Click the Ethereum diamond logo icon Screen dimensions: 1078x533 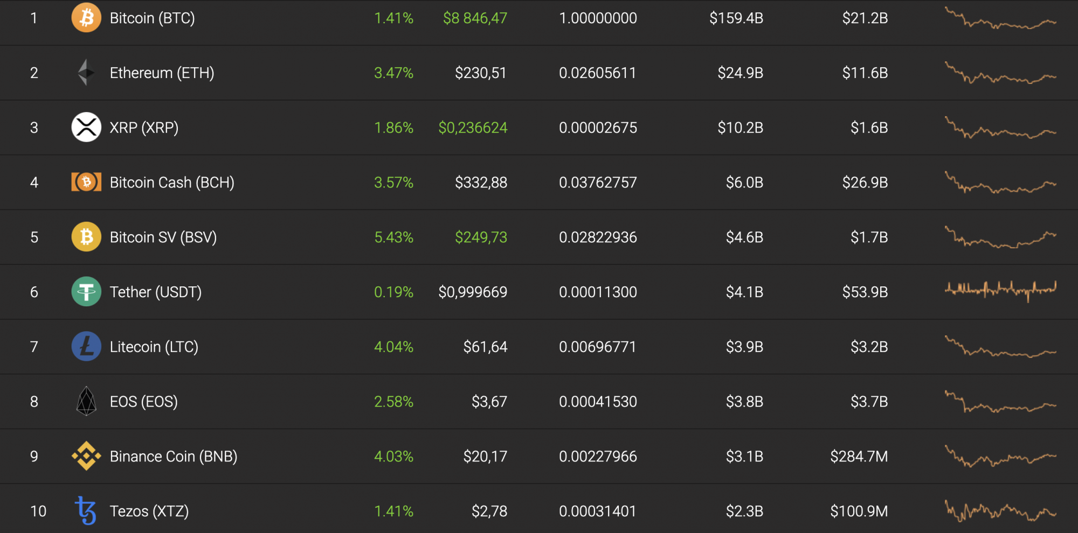tap(86, 73)
